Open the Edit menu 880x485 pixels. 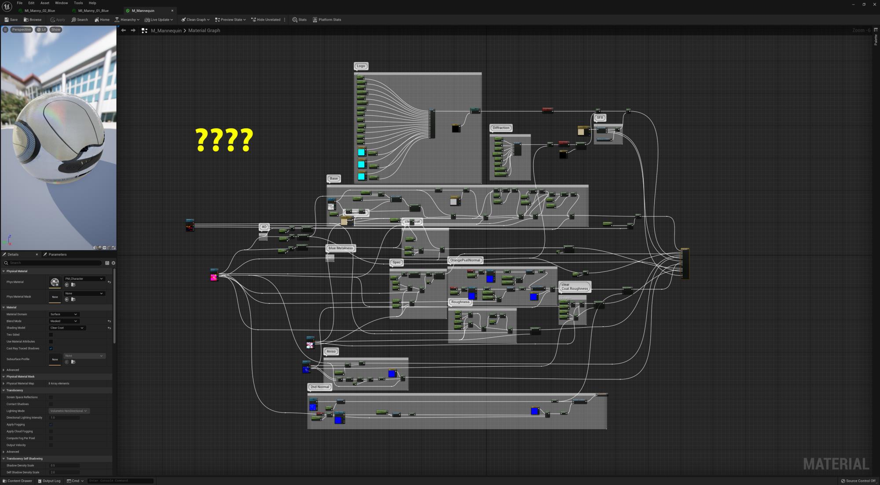point(31,3)
